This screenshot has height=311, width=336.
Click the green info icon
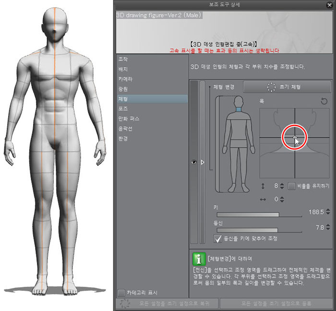(x=199, y=259)
